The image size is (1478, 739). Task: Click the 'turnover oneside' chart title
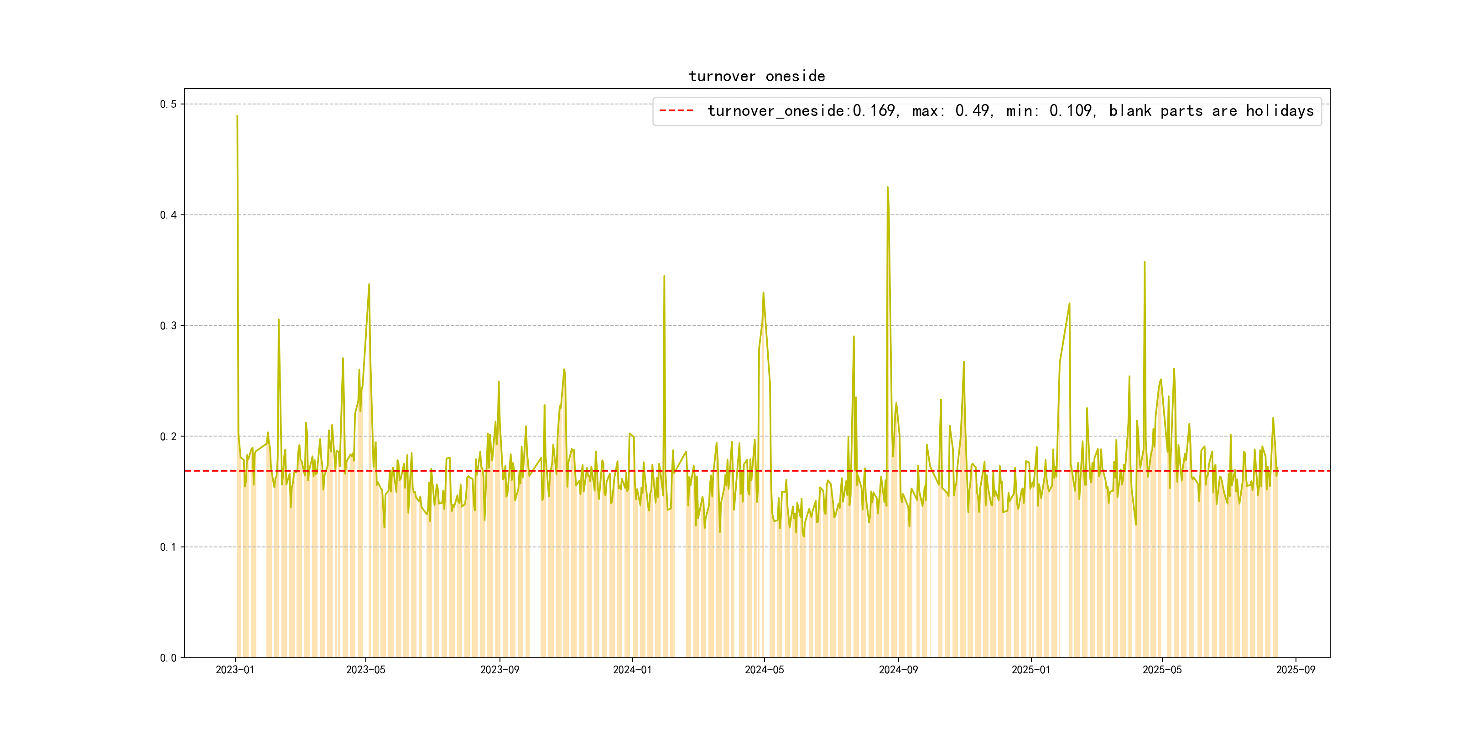757,76
